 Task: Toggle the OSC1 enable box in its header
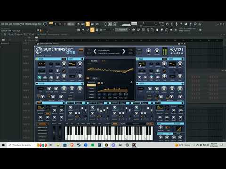[37, 59]
